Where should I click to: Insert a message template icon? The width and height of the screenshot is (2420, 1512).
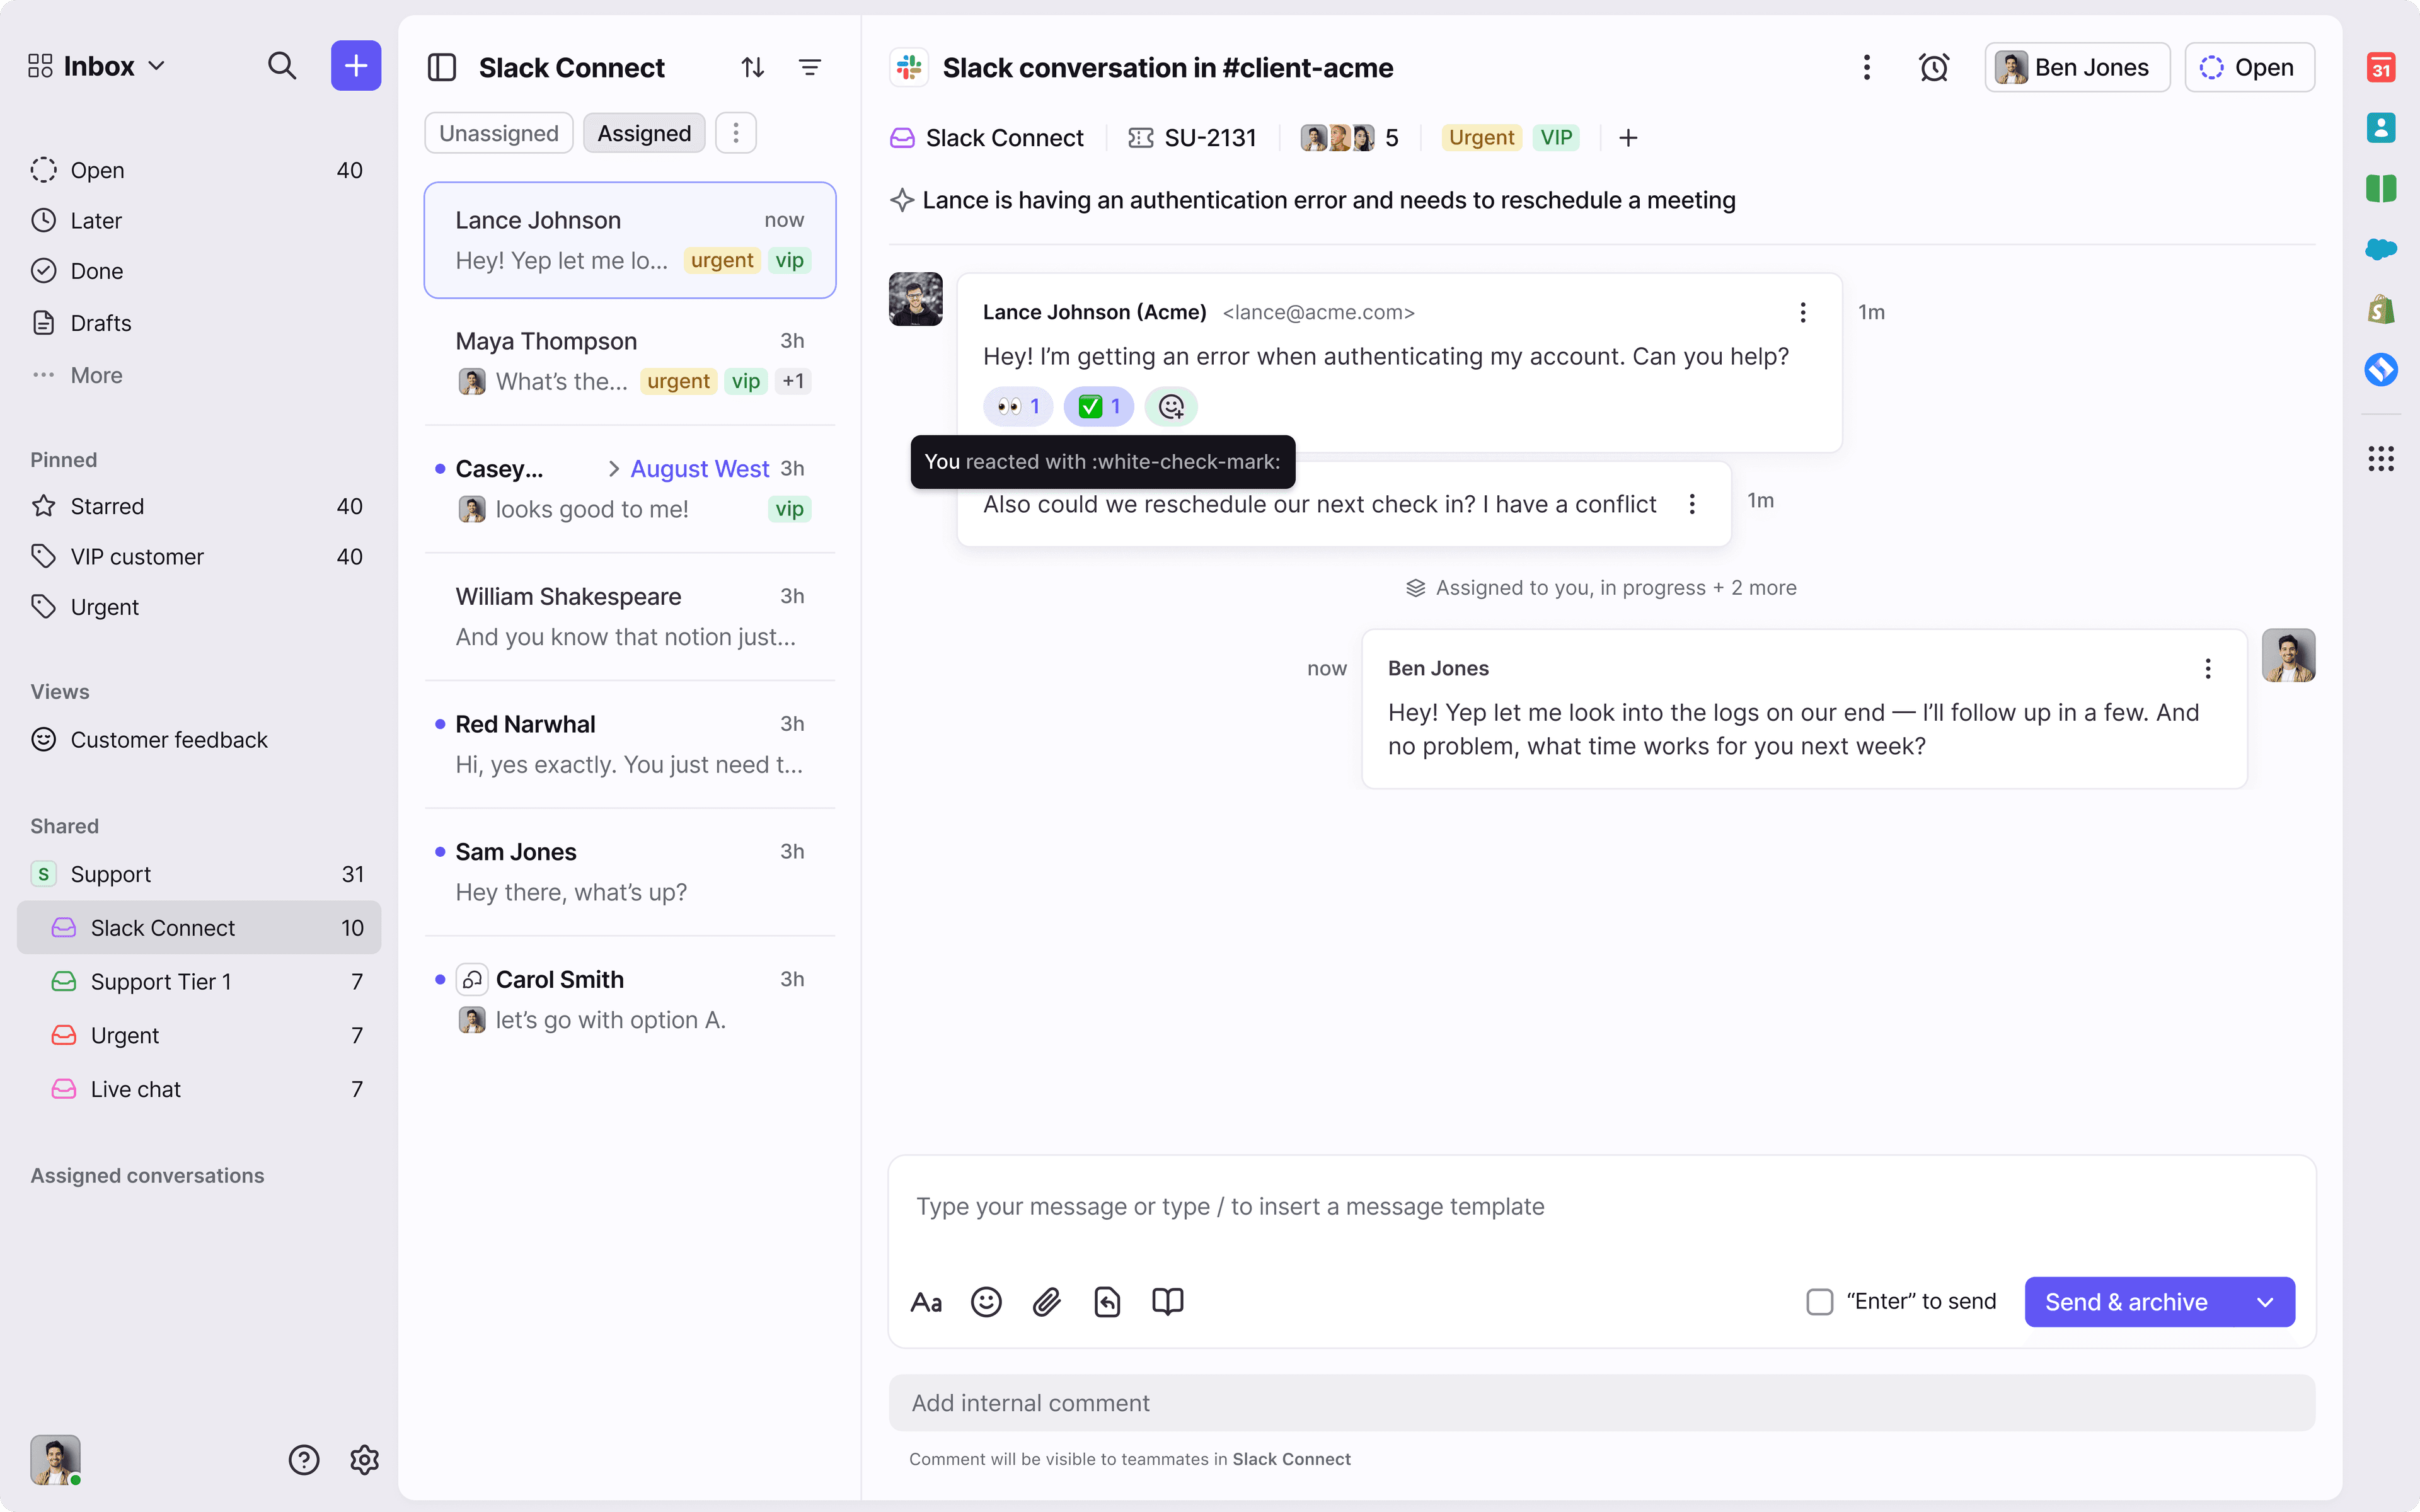tap(1107, 1302)
